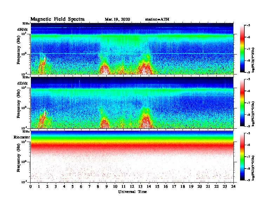The width and height of the screenshot is (278, 214).
Task: Click the hour "15" tick label
Action: [x=157, y=187]
